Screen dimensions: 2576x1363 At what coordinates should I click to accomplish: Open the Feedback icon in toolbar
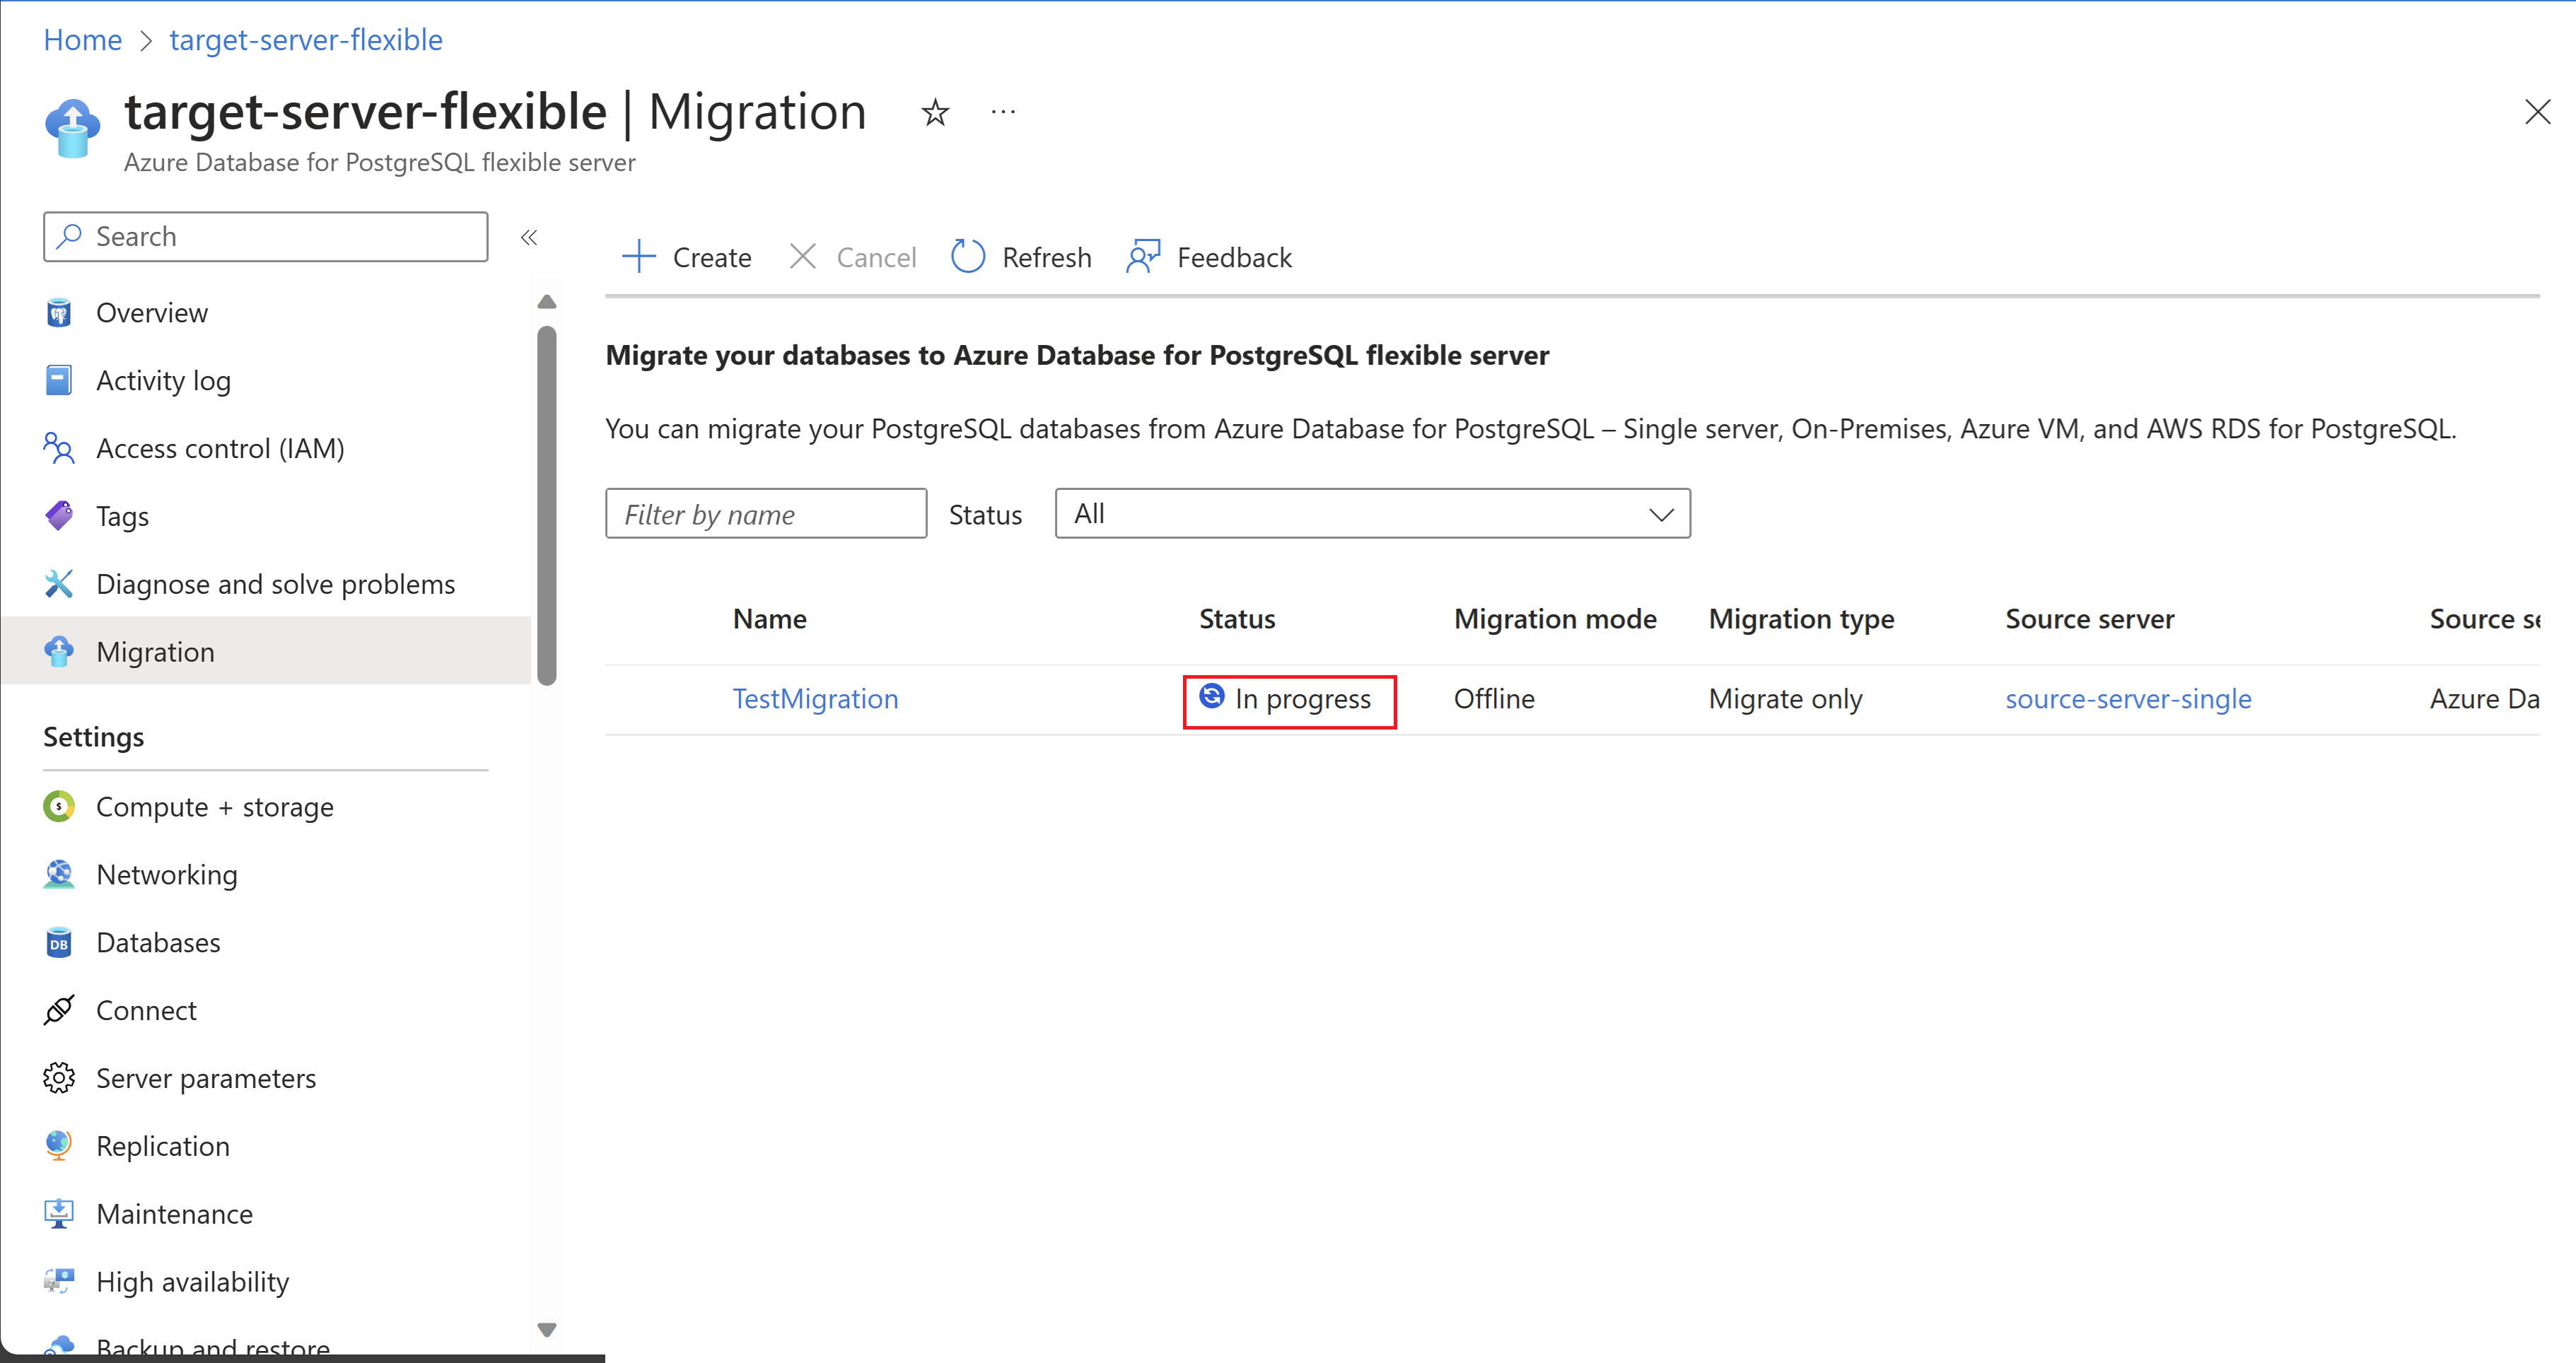point(1143,257)
